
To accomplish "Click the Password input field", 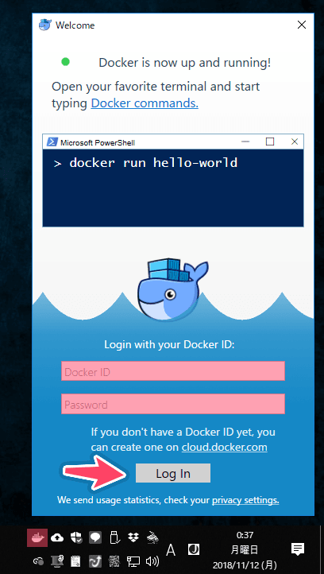I will (173, 404).
